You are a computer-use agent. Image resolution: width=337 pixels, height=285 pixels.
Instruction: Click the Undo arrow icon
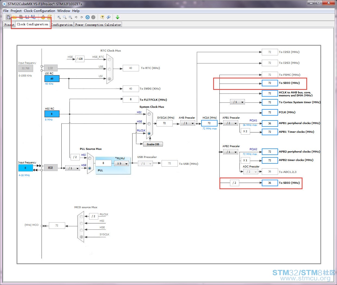pos(76,17)
